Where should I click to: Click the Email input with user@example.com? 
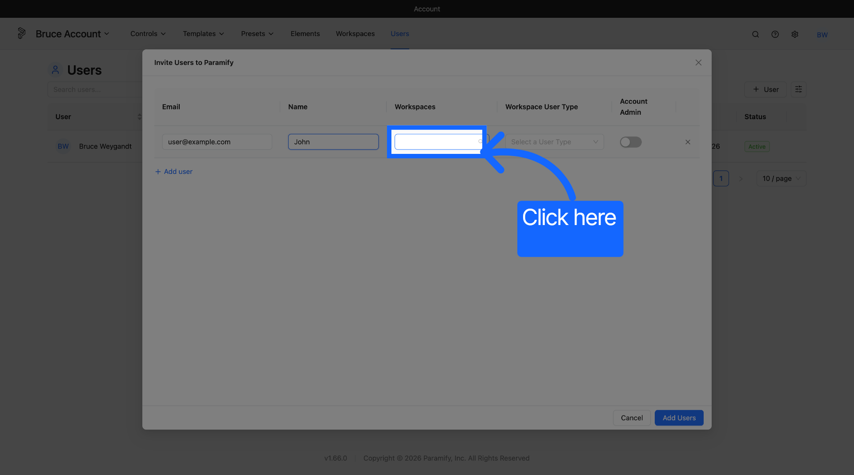coord(217,142)
